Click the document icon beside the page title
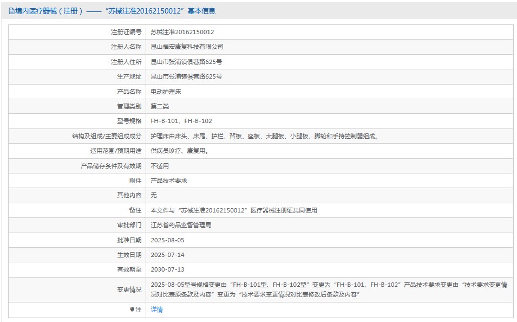Image resolution: width=517 pixels, height=322 pixels. click(x=11, y=11)
